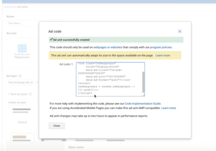The width and height of the screenshot is (216, 151).
Task: Click the 'Ad units' breadcrumb text
Action: click(x=22, y=7)
